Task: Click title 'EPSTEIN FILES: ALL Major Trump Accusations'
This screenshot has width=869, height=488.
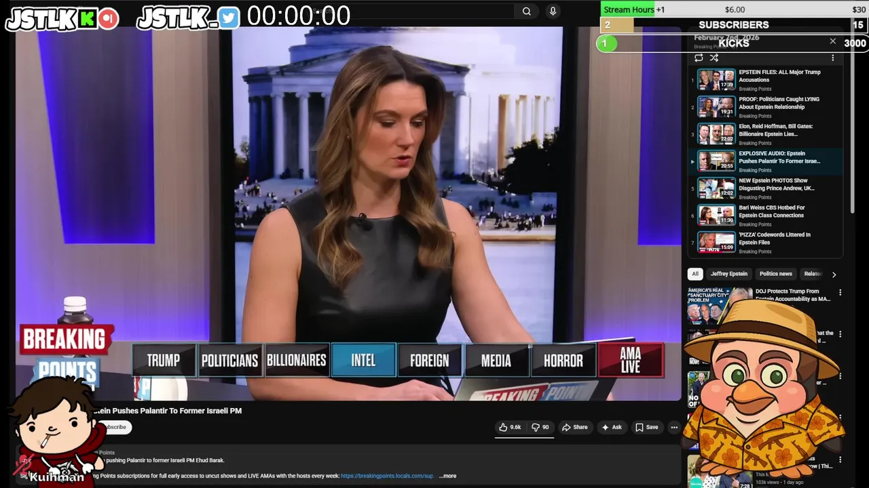Action: click(x=779, y=76)
